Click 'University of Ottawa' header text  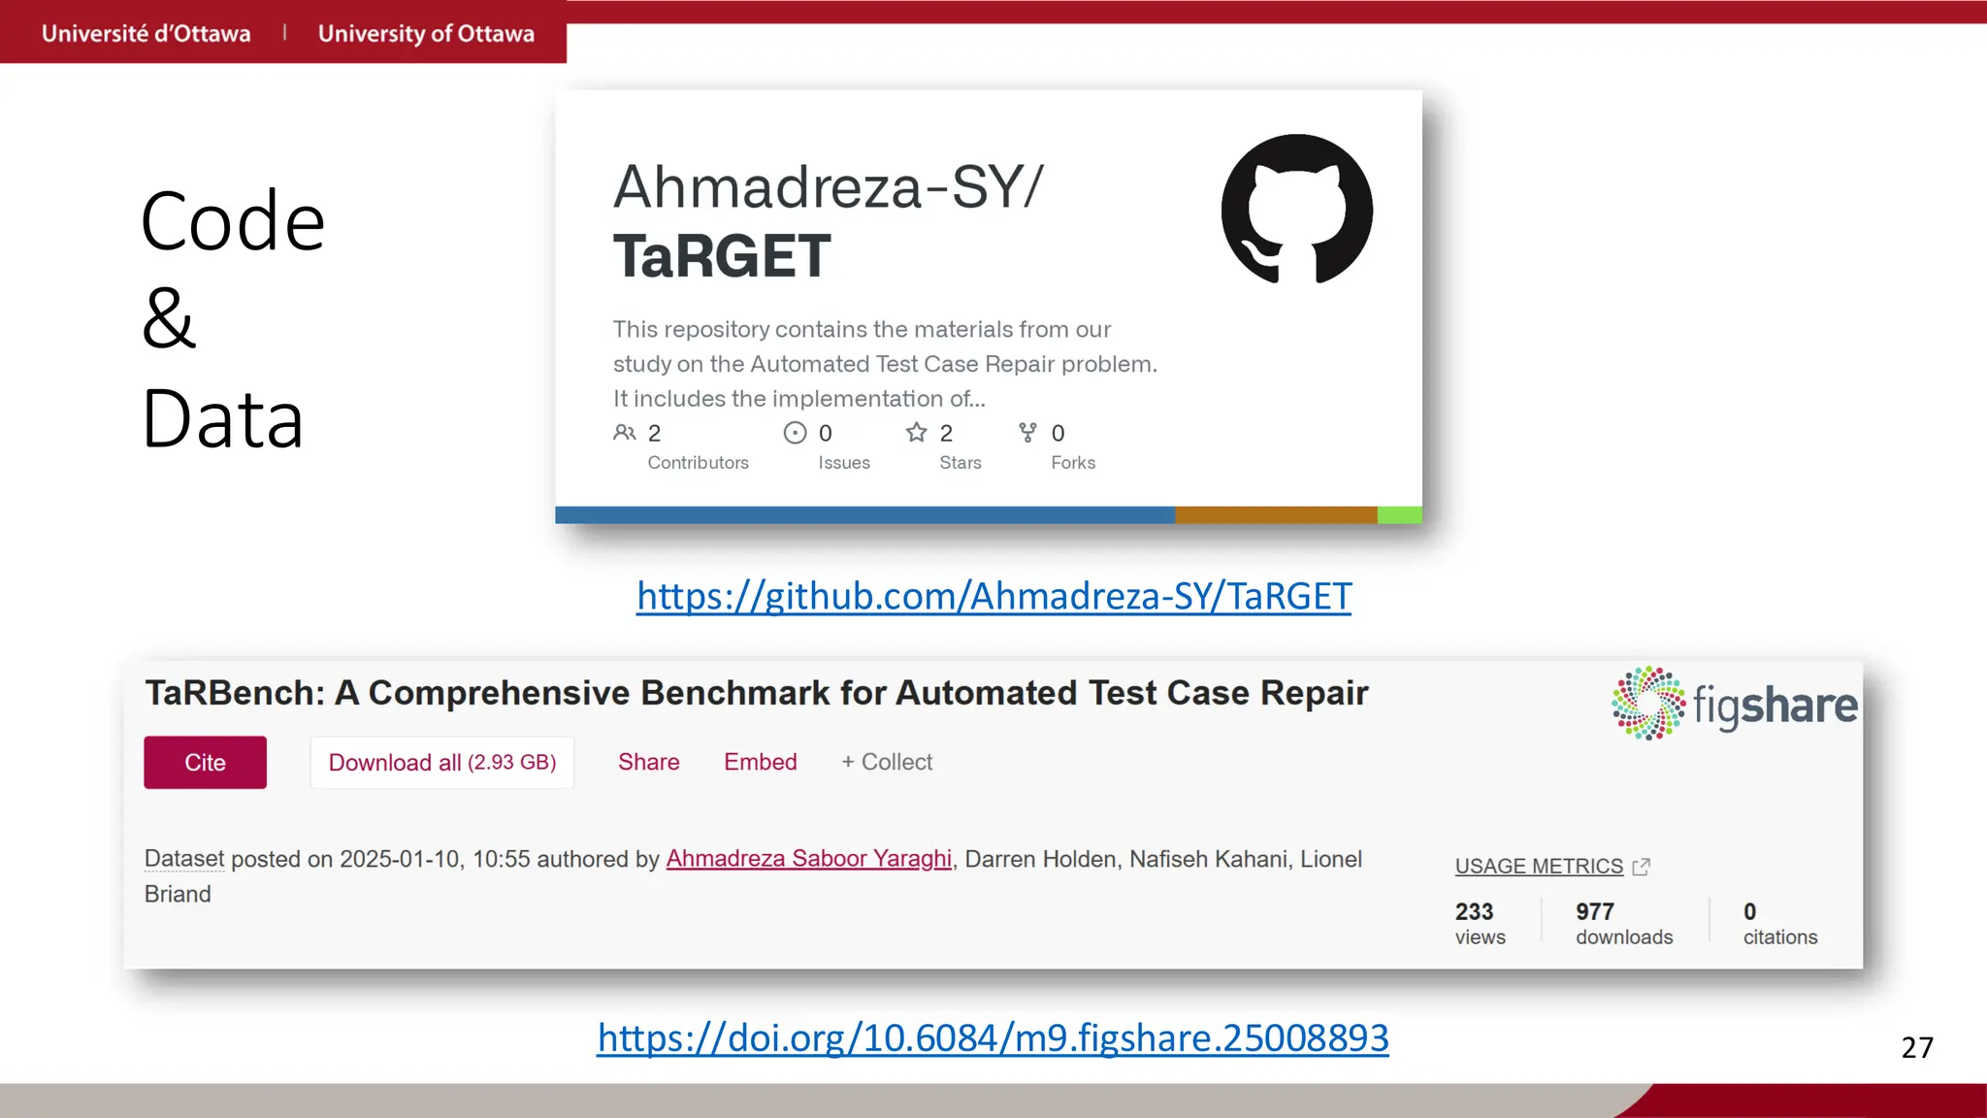pyautogui.click(x=426, y=33)
